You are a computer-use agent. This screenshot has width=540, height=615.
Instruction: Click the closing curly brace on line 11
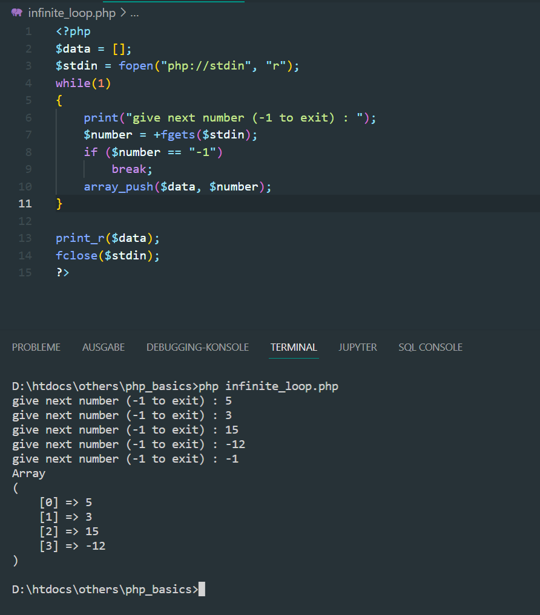tap(59, 204)
